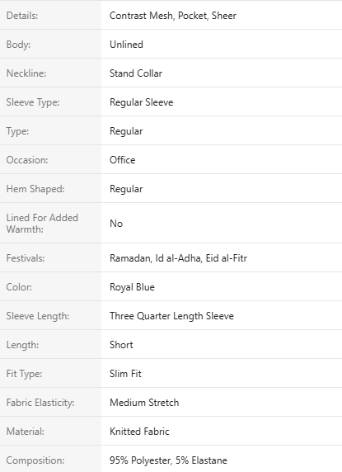Click the Sleeve Length label

tap(38, 316)
